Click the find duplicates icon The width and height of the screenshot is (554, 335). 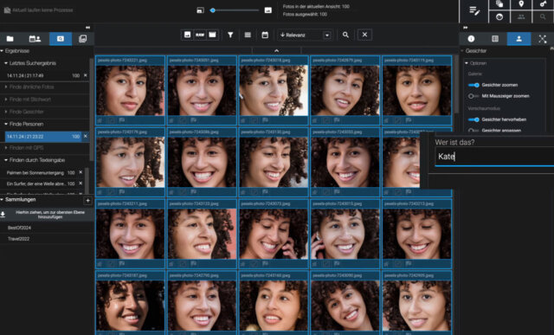[x=499, y=4]
